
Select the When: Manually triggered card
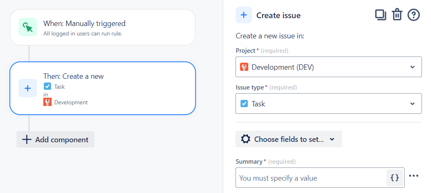click(103, 27)
